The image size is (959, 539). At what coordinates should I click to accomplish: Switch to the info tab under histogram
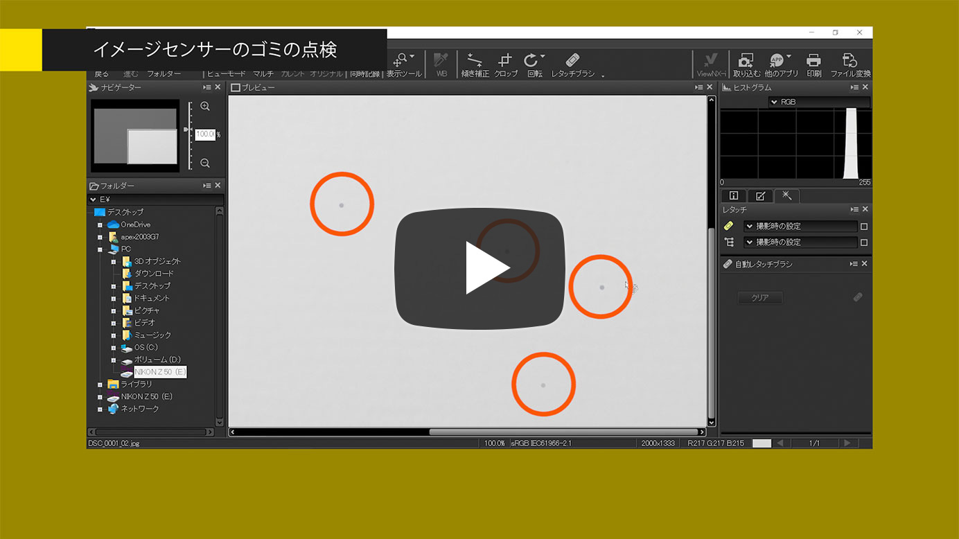pos(734,196)
